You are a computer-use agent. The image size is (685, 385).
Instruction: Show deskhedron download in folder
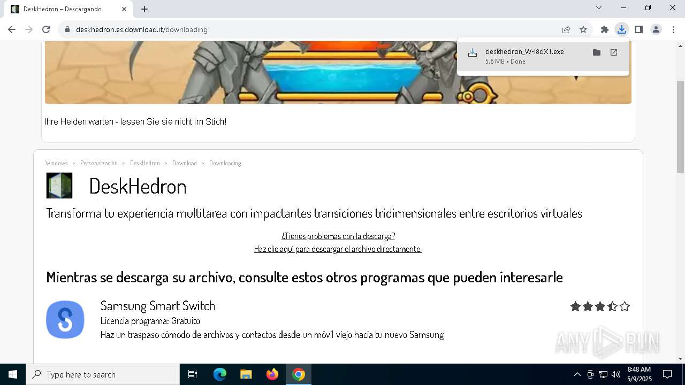[x=597, y=52]
